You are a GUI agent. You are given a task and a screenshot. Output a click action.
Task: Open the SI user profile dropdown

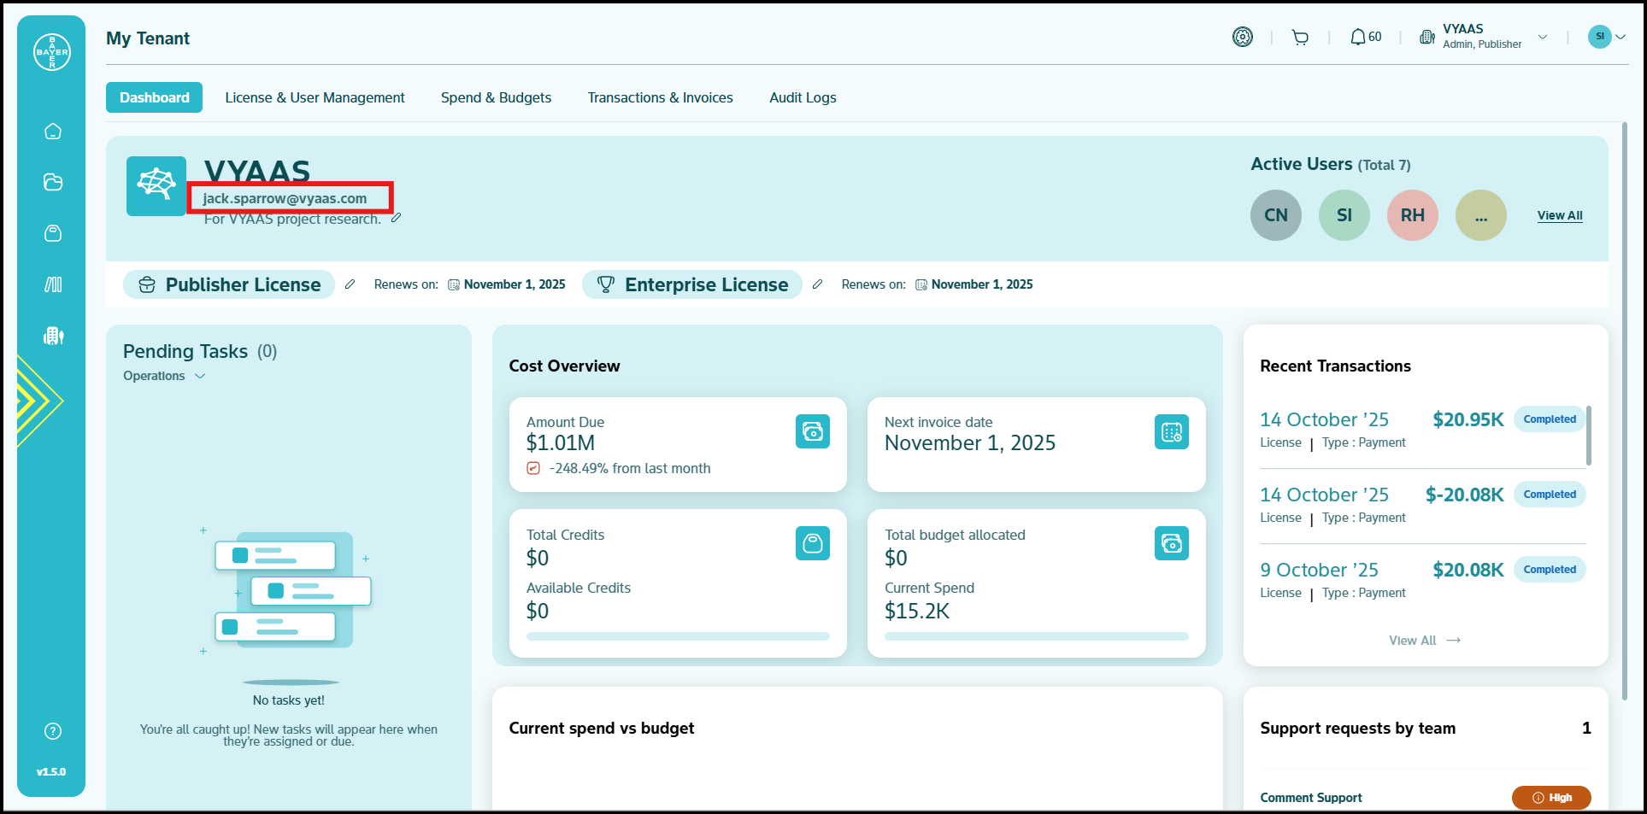coord(1606,37)
